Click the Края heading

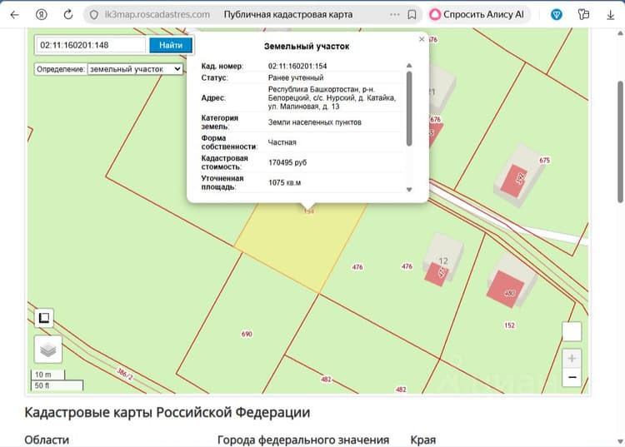[x=422, y=440]
